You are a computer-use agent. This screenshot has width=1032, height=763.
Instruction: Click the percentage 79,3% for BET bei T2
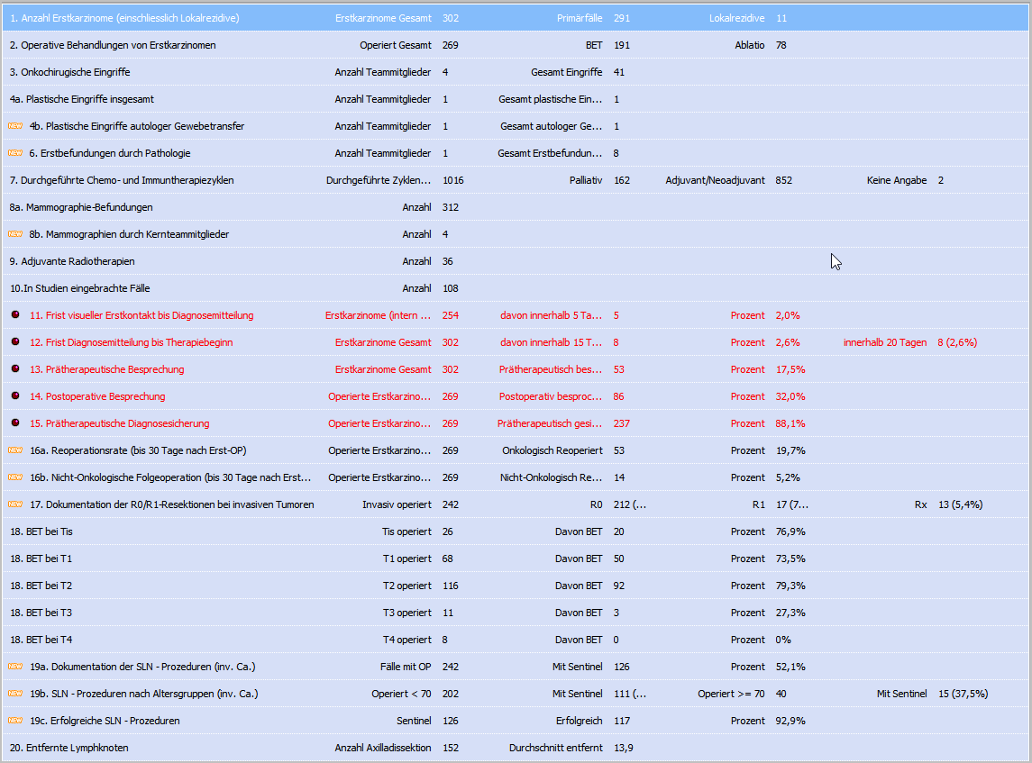[790, 585]
